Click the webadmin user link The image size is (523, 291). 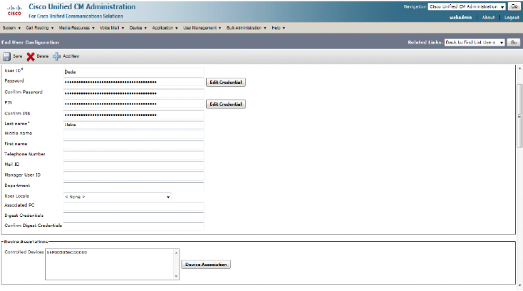coord(460,17)
